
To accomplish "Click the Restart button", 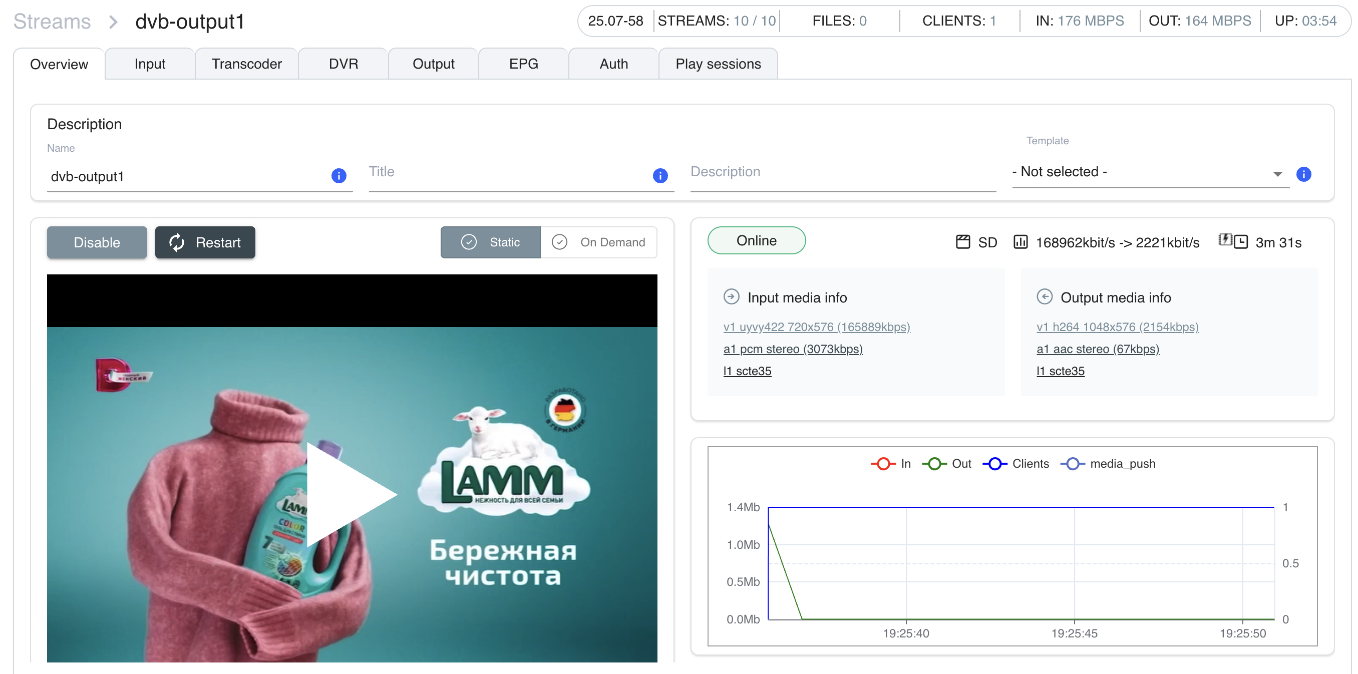I will click(x=205, y=242).
